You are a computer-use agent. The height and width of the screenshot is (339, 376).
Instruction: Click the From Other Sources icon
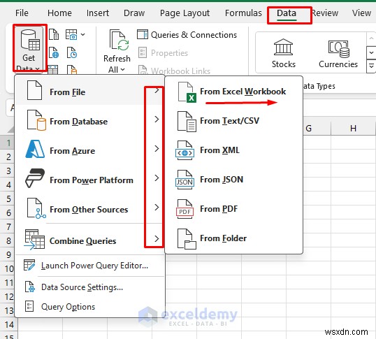pos(36,208)
